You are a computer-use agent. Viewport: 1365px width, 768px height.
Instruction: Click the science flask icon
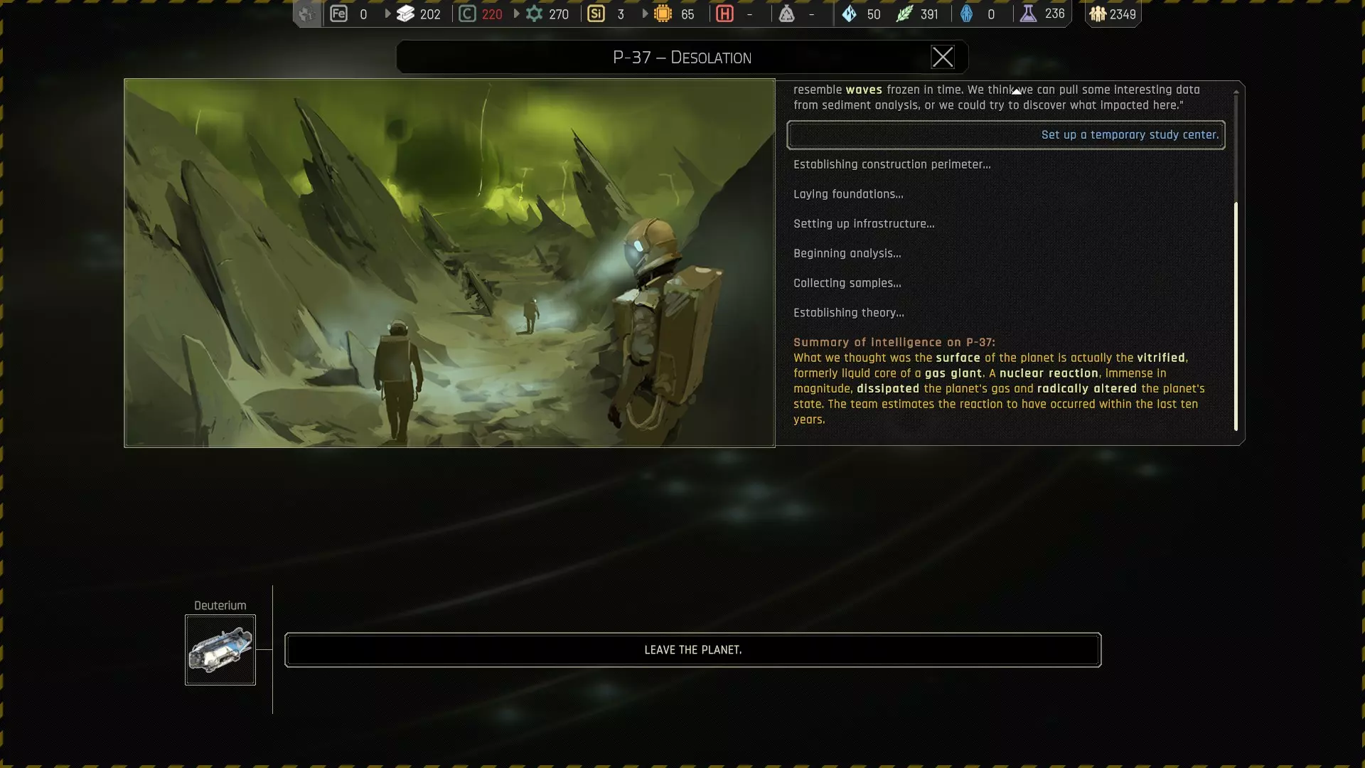1028,14
